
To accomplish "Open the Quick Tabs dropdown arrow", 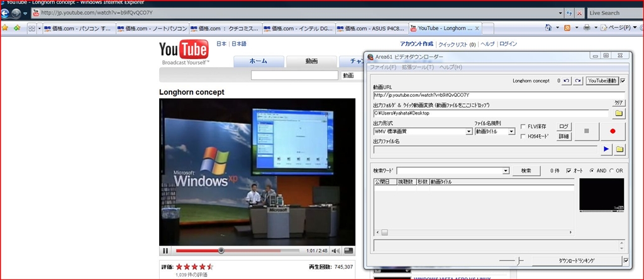I will (x=40, y=28).
